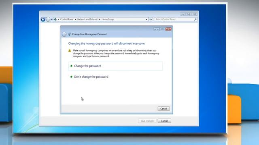259x145 pixels.
Task: Click the warning text about homegroup computers
Action: pyautogui.click(x=116, y=54)
